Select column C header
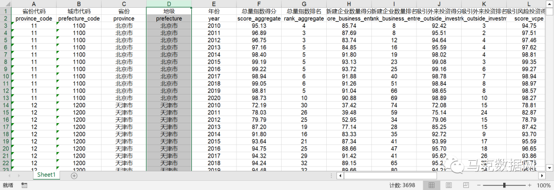Screen dimensions: 554x190 click(x=124, y=4)
